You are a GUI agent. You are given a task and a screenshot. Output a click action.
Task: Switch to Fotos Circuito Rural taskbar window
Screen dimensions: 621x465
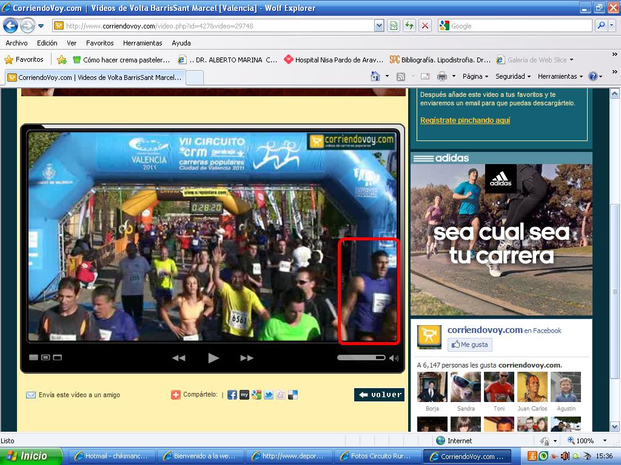click(378, 457)
